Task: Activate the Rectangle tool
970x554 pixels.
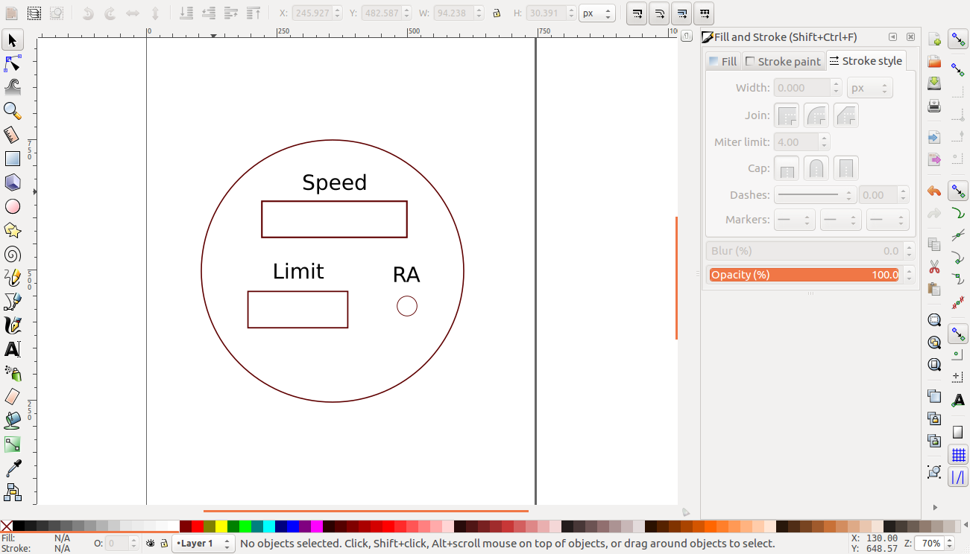Action: pos(13,158)
